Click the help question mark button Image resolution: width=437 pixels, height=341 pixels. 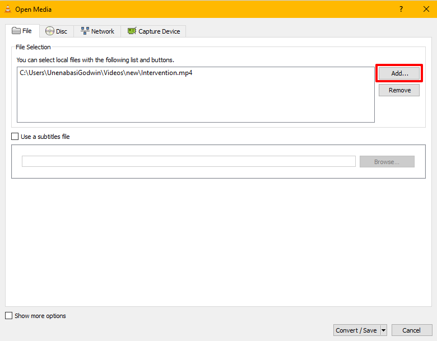point(401,9)
